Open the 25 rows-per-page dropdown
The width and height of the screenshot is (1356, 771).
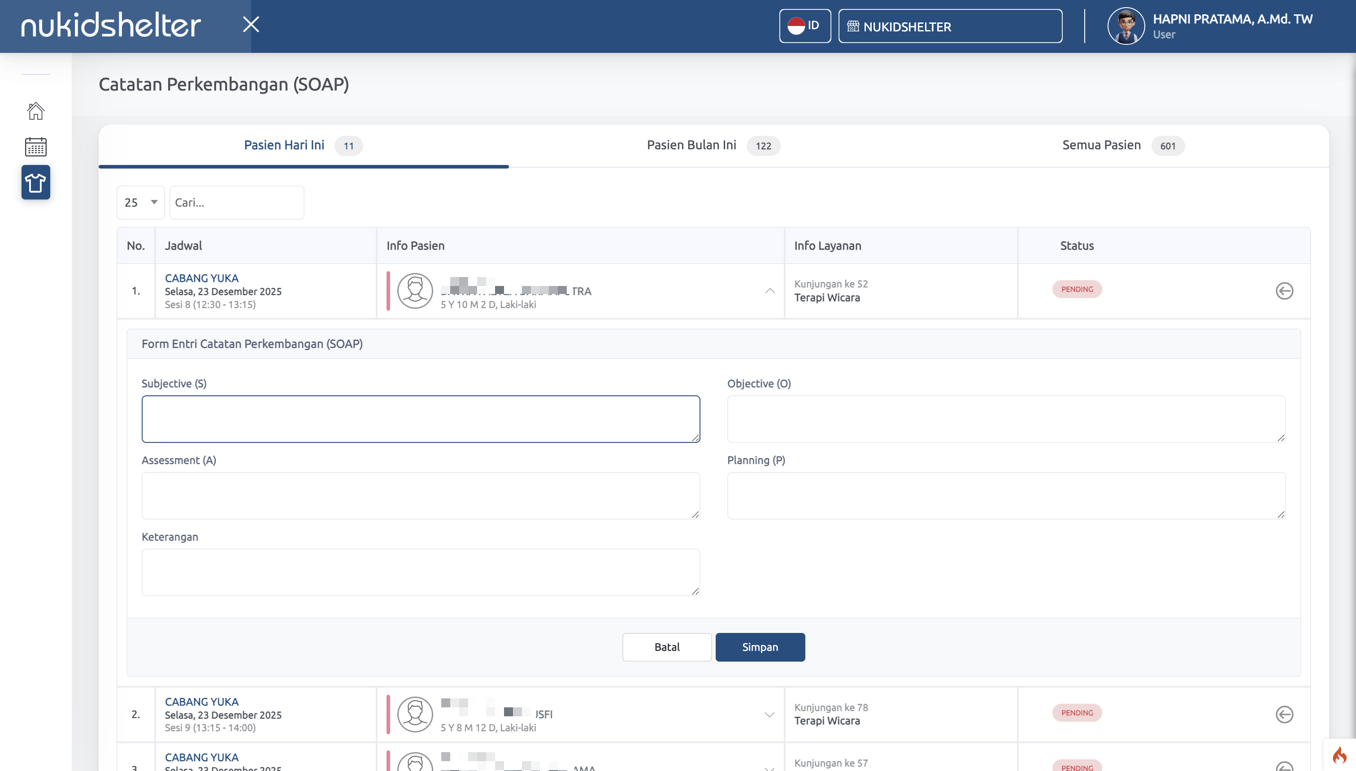pos(140,202)
